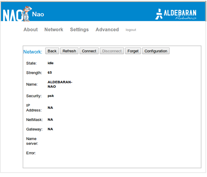Click the idle state value
207x177 pixels.
pos(50,63)
